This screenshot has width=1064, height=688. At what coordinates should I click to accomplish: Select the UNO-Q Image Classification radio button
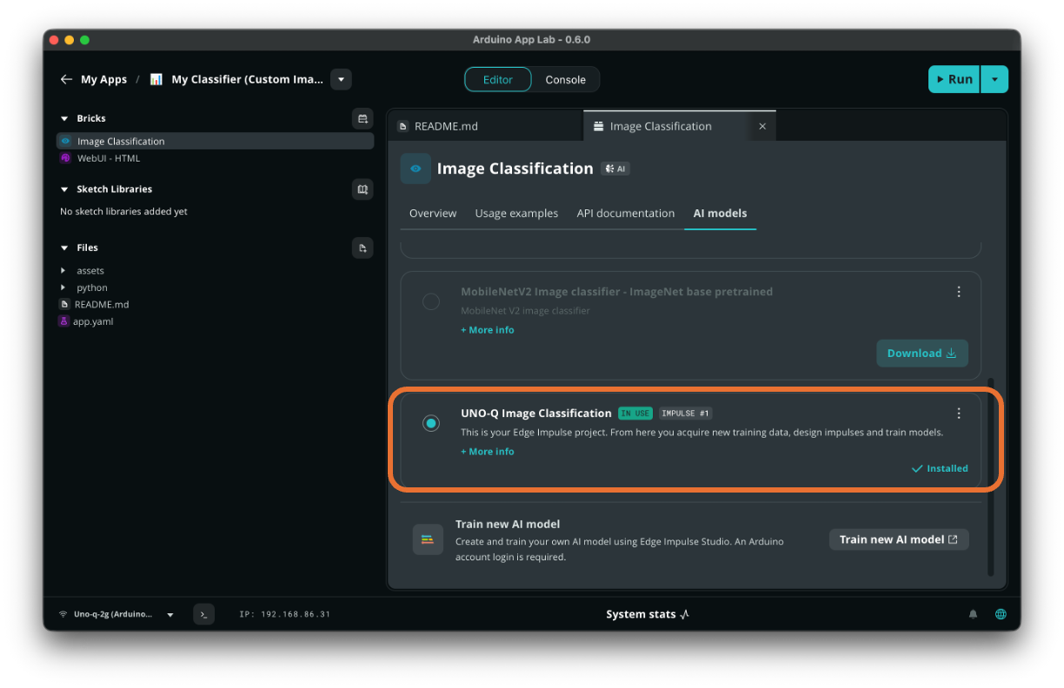431,423
